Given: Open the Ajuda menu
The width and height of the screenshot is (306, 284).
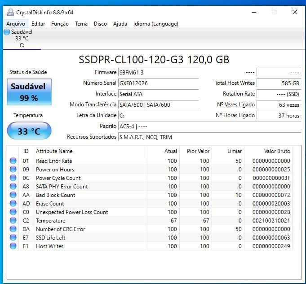Looking at the screenshot, I should [120, 24].
